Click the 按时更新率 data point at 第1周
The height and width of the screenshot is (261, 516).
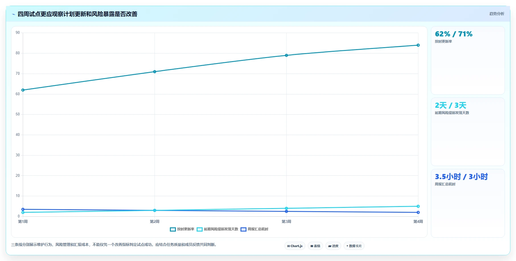click(23, 90)
